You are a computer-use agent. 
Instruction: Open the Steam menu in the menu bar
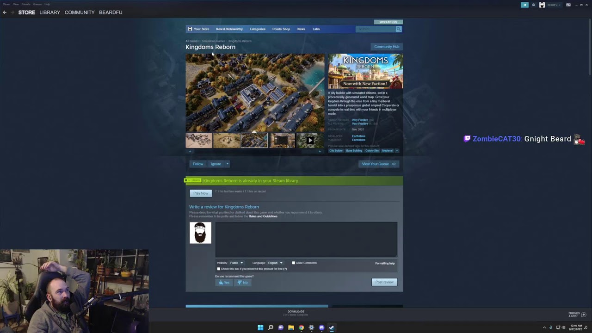pyautogui.click(x=6, y=4)
